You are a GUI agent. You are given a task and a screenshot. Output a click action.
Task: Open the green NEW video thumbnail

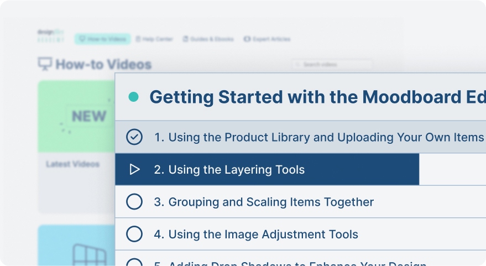pyautogui.click(x=76, y=117)
